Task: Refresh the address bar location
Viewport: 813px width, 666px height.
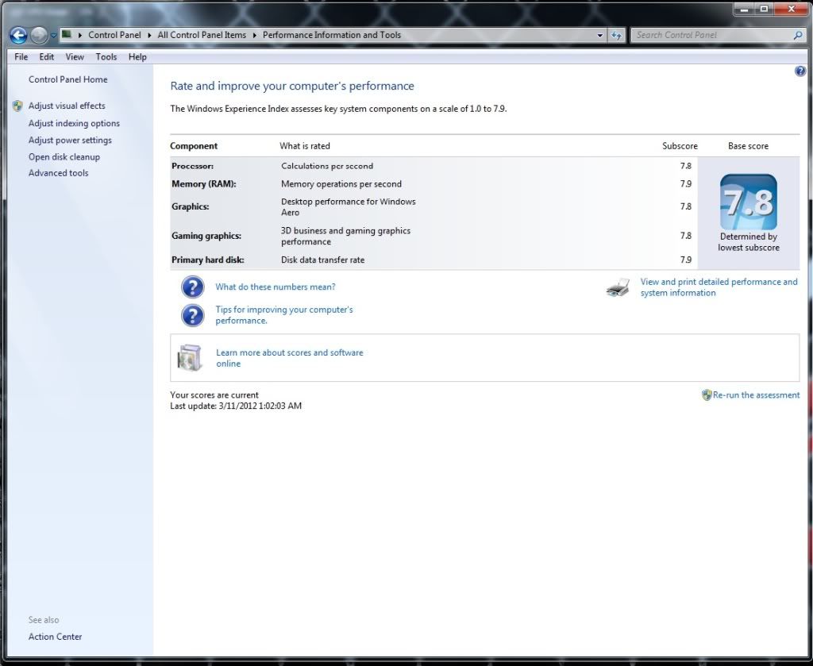Action: [617, 35]
